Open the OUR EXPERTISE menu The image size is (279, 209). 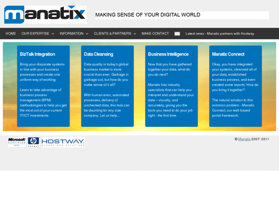35,33
